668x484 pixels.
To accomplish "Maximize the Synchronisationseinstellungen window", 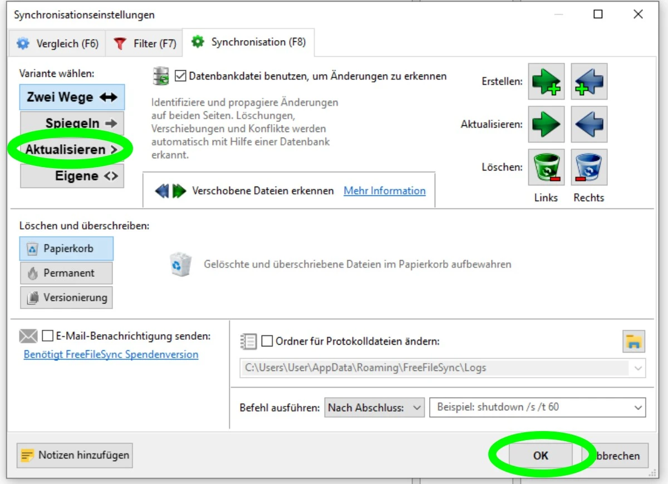I will coord(598,14).
